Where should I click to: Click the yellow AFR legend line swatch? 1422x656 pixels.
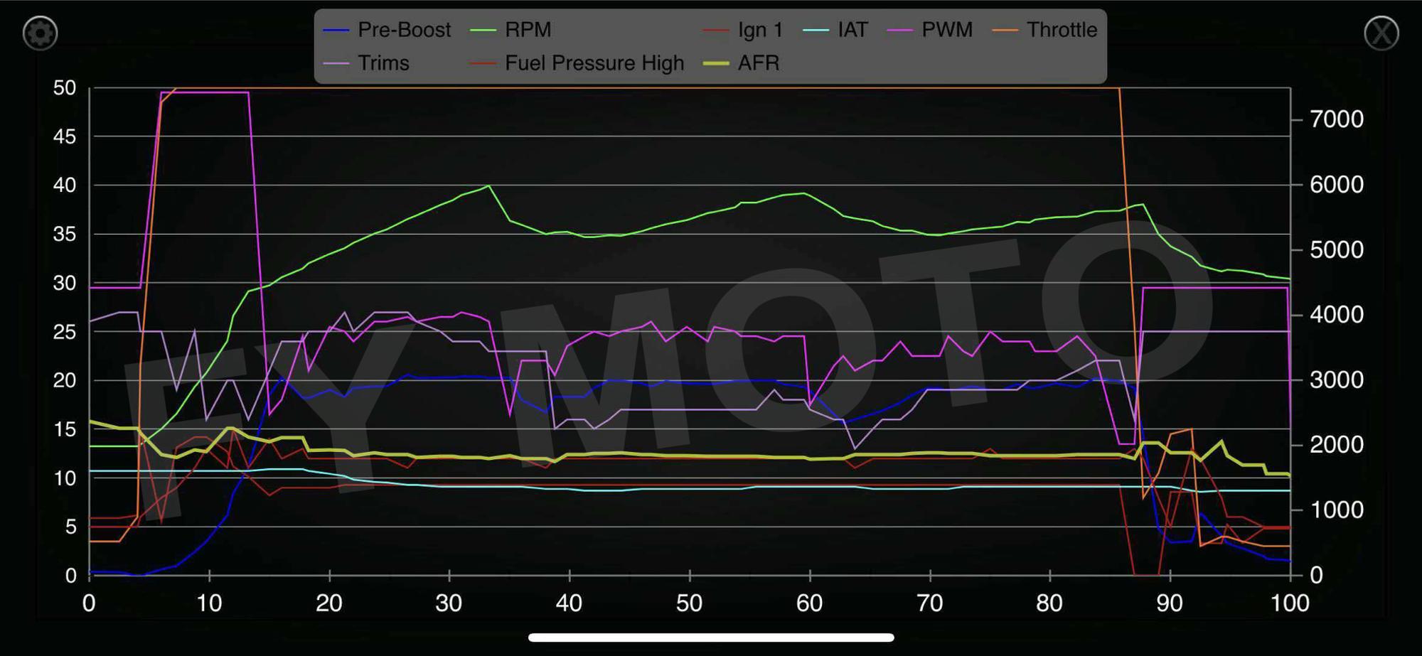pyautogui.click(x=716, y=63)
